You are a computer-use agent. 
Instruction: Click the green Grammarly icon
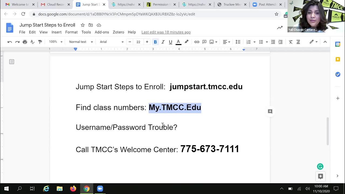(x=320, y=167)
